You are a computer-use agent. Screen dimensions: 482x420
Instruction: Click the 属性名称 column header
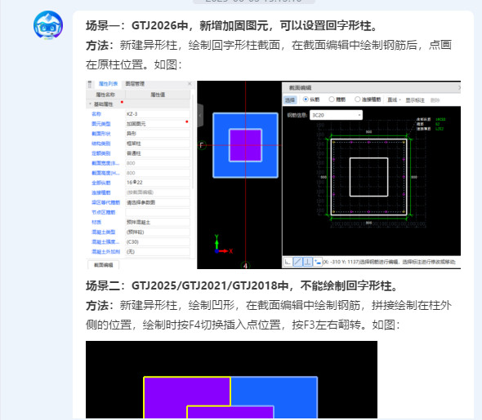point(105,95)
